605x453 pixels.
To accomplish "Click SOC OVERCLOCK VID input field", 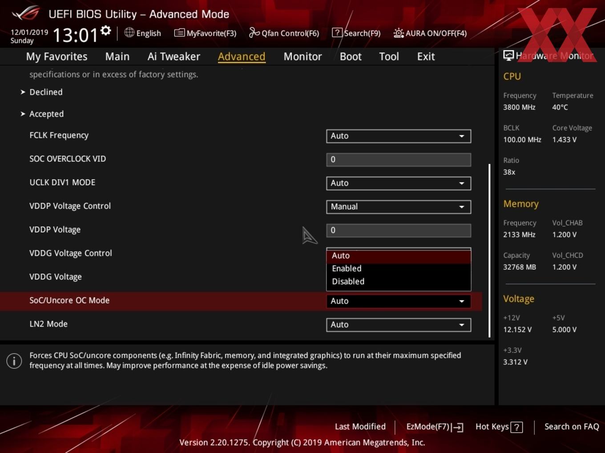I will click(x=399, y=159).
